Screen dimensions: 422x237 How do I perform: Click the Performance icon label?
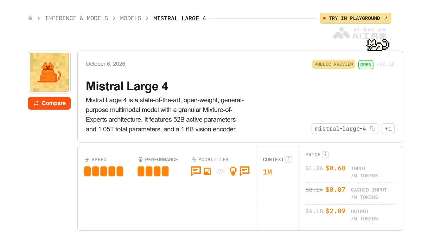(x=140, y=159)
